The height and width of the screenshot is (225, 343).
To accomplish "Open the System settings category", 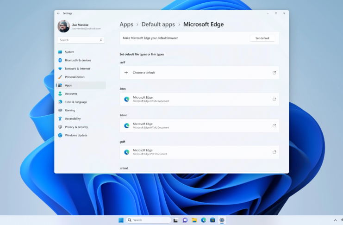I will [81, 52].
